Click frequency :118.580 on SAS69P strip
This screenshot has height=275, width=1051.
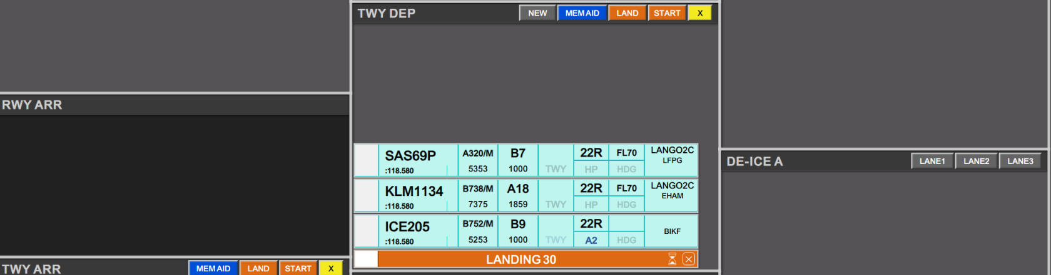[399, 171]
